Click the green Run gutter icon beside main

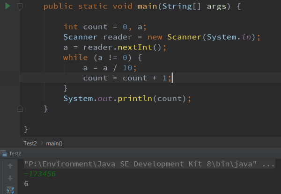click(x=7, y=7)
